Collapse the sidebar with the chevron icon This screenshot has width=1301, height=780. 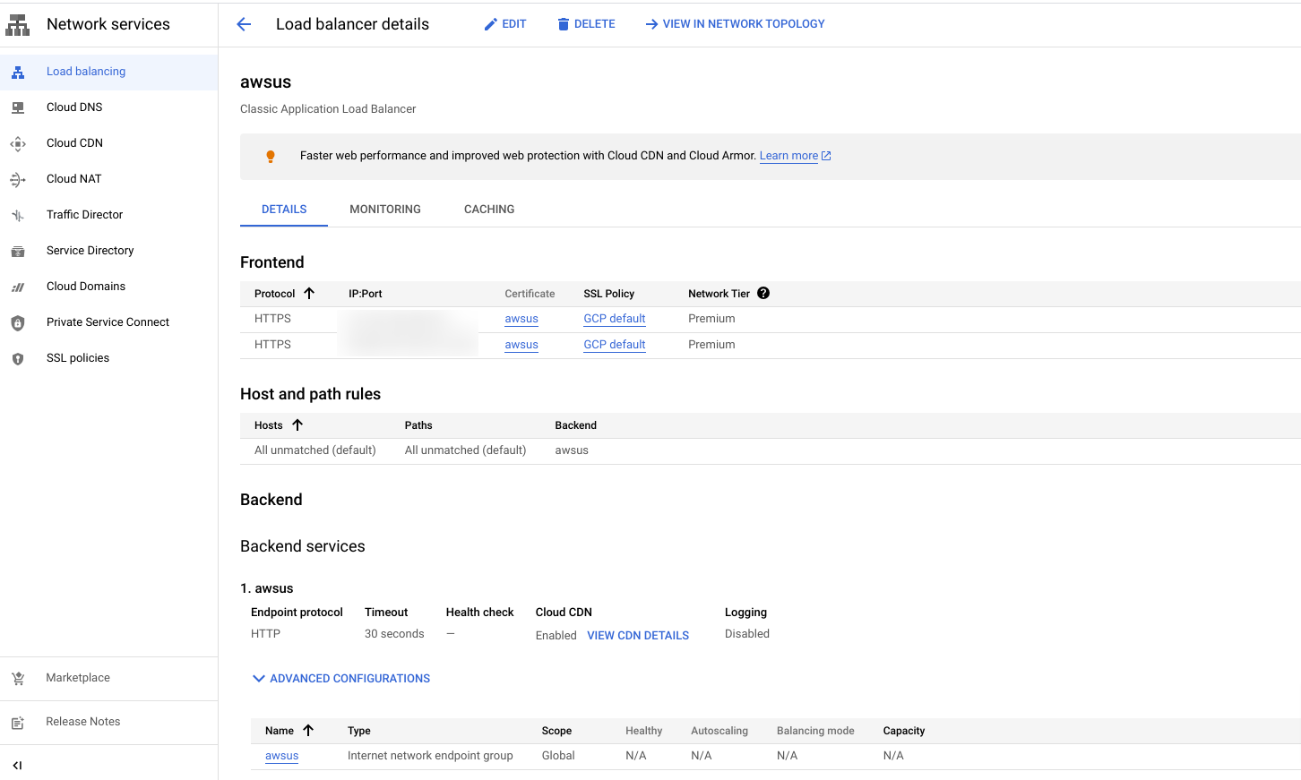click(x=17, y=766)
